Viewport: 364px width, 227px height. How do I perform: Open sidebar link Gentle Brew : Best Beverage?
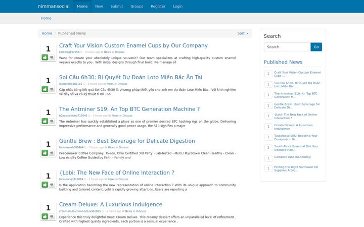(297, 106)
